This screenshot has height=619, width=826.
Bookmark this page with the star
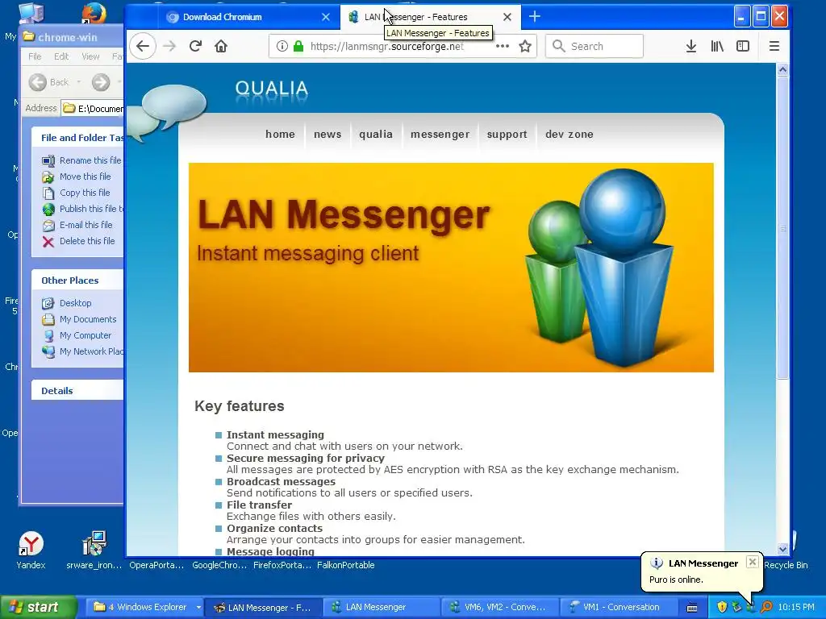click(525, 46)
